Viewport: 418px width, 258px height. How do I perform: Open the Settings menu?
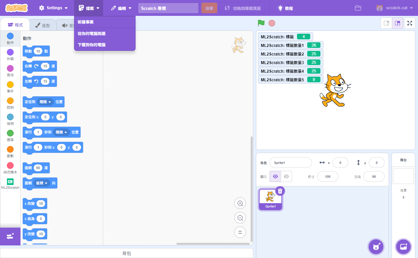click(53, 8)
